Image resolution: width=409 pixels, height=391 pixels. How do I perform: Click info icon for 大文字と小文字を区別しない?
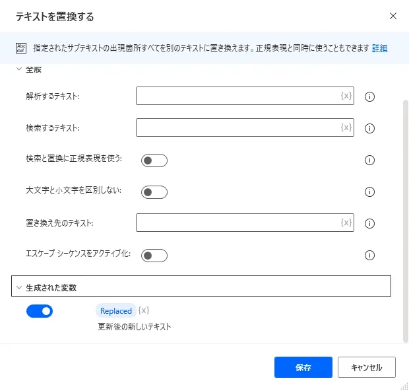369,192
